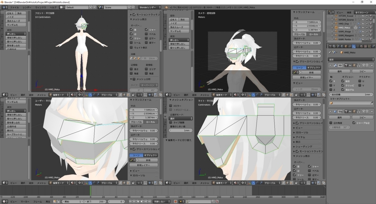Image resolution: width=376 pixels, height=204 pixels.
Task: Select HMD_Disp in outliner
Action: coord(344,24)
